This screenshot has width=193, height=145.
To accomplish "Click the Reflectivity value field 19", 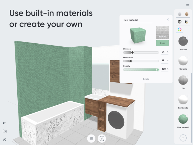I will tap(165, 60).
